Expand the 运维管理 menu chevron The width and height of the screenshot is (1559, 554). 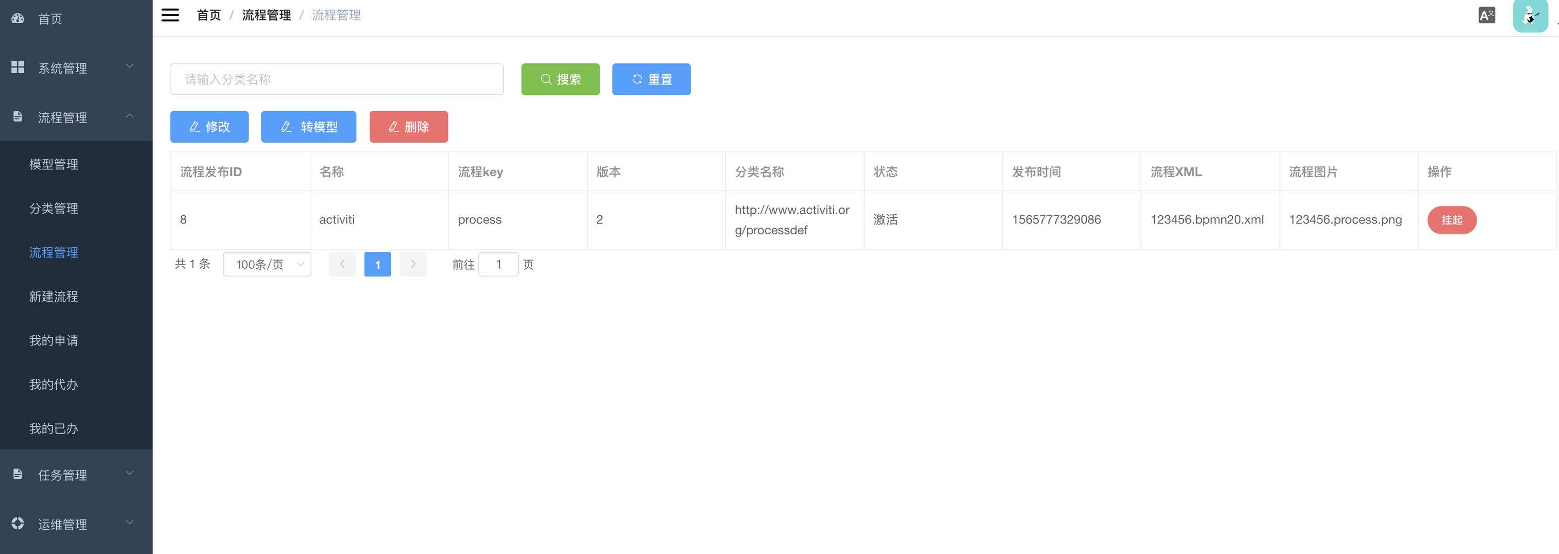point(129,522)
